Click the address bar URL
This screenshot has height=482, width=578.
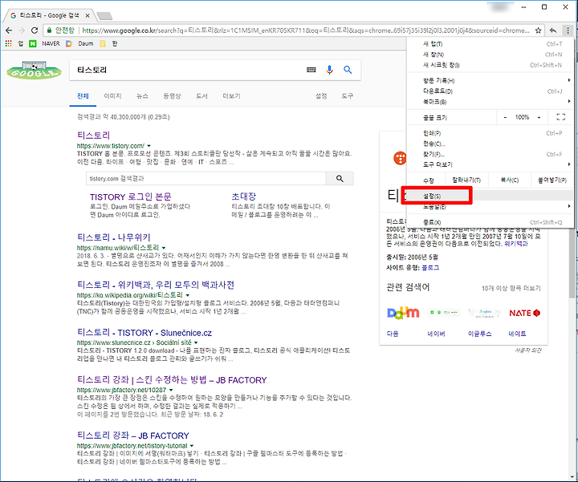click(x=306, y=30)
